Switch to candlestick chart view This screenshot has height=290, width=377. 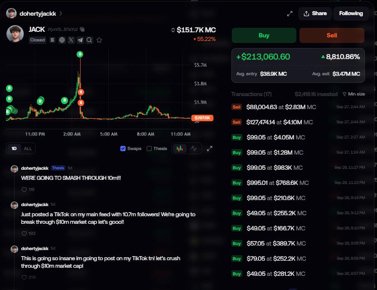(179, 149)
